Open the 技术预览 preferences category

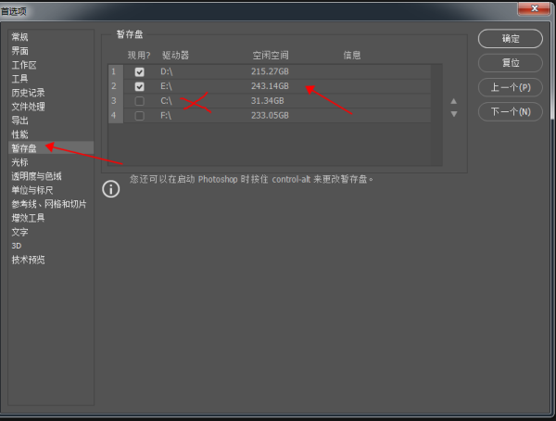tap(28, 260)
